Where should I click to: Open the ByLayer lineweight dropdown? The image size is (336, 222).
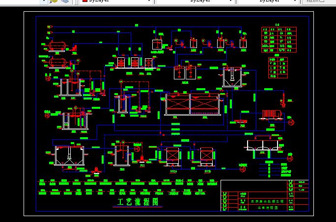click(x=268, y=1)
